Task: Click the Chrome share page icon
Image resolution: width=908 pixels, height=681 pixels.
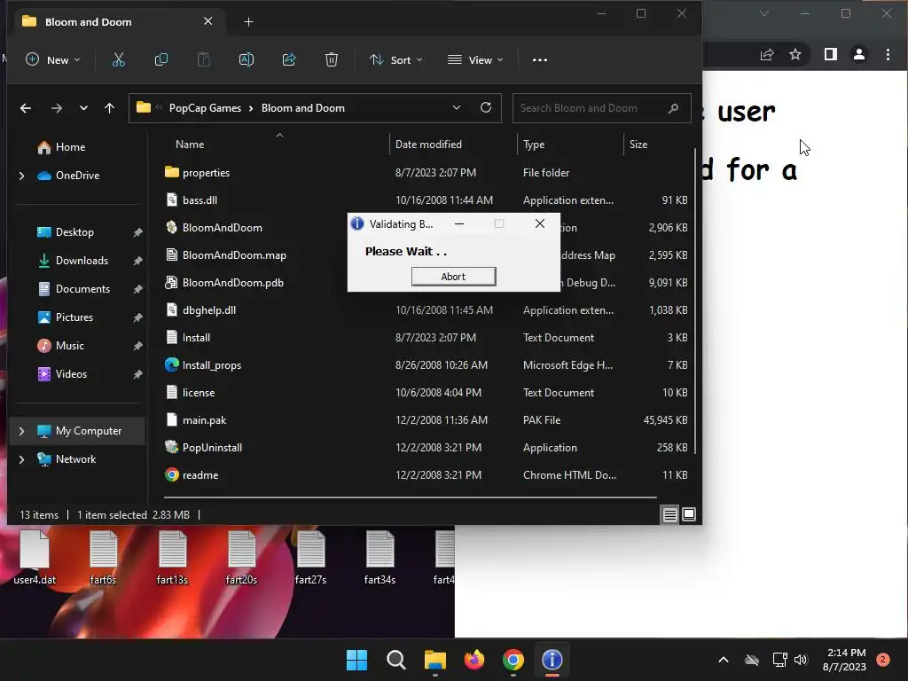Action: click(x=767, y=54)
